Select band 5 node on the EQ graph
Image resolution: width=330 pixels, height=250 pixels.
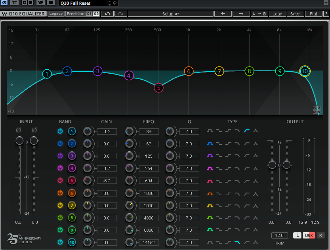159,88
